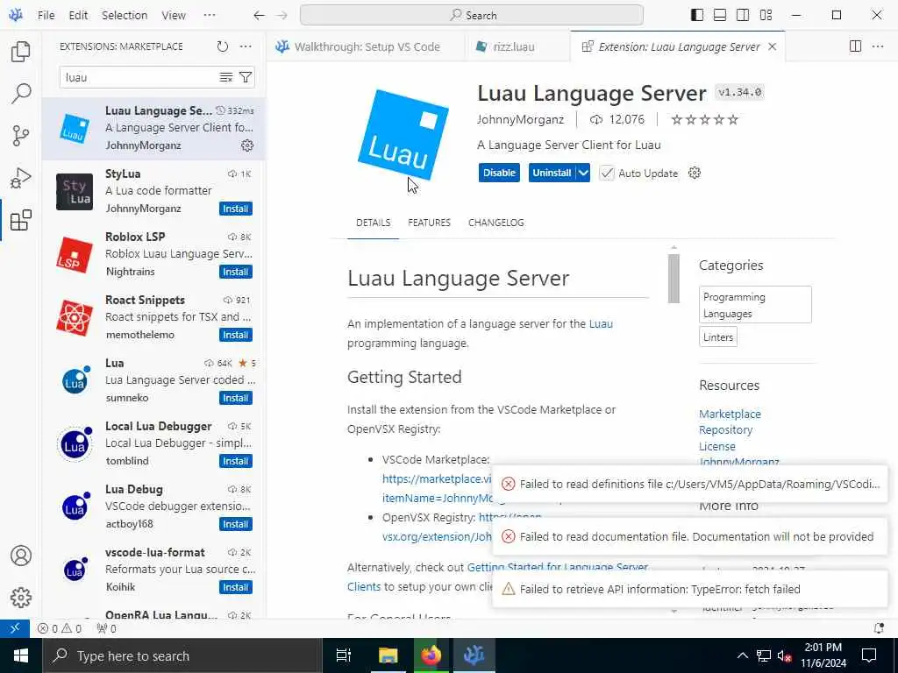Screen dimensions: 898x673
Task: Install the StyLua extension
Action: click(x=235, y=209)
